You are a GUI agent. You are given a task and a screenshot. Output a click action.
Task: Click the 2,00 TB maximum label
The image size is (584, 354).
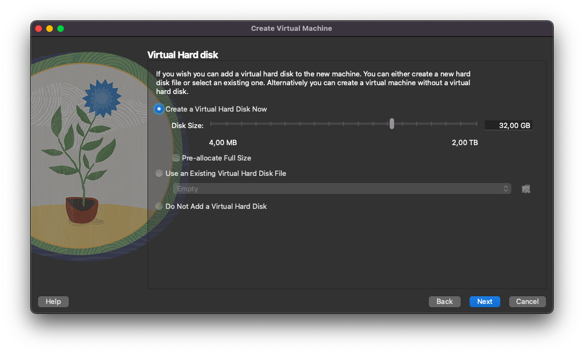click(x=465, y=142)
